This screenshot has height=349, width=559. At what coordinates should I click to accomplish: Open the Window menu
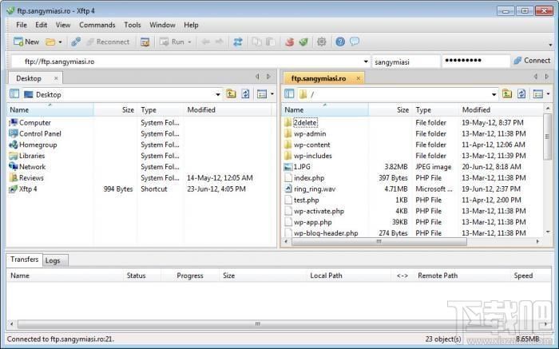click(162, 25)
